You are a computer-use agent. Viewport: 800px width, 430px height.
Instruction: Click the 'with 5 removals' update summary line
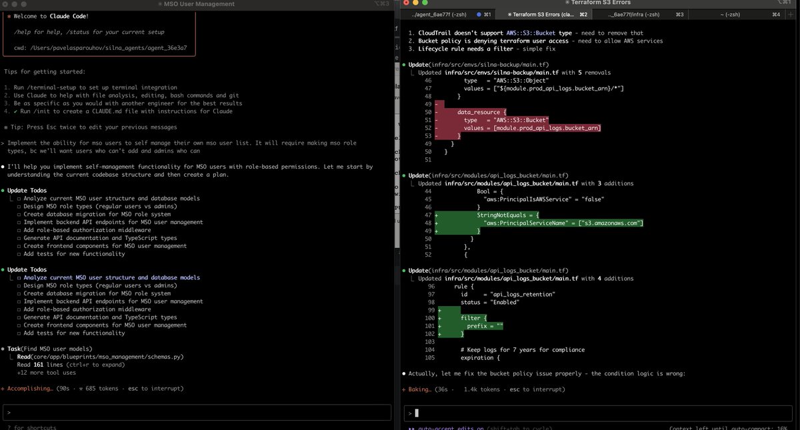point(515,72)
